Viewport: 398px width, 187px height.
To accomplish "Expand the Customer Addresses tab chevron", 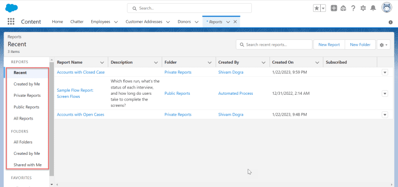I will click(x=168, y=22).
